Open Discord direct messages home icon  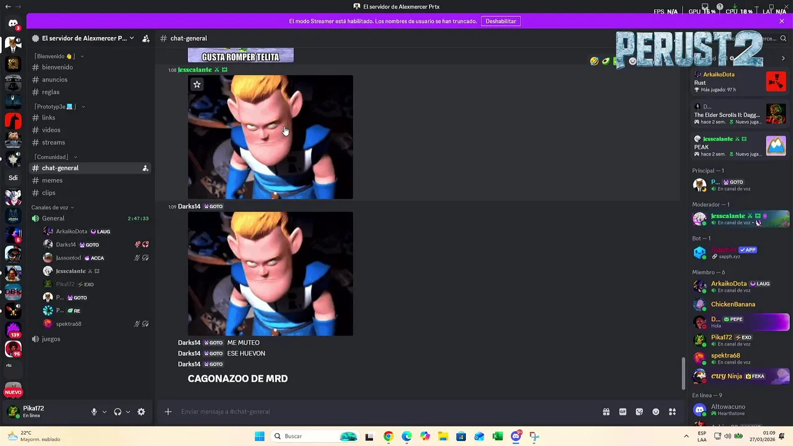[x=13, y=24]
